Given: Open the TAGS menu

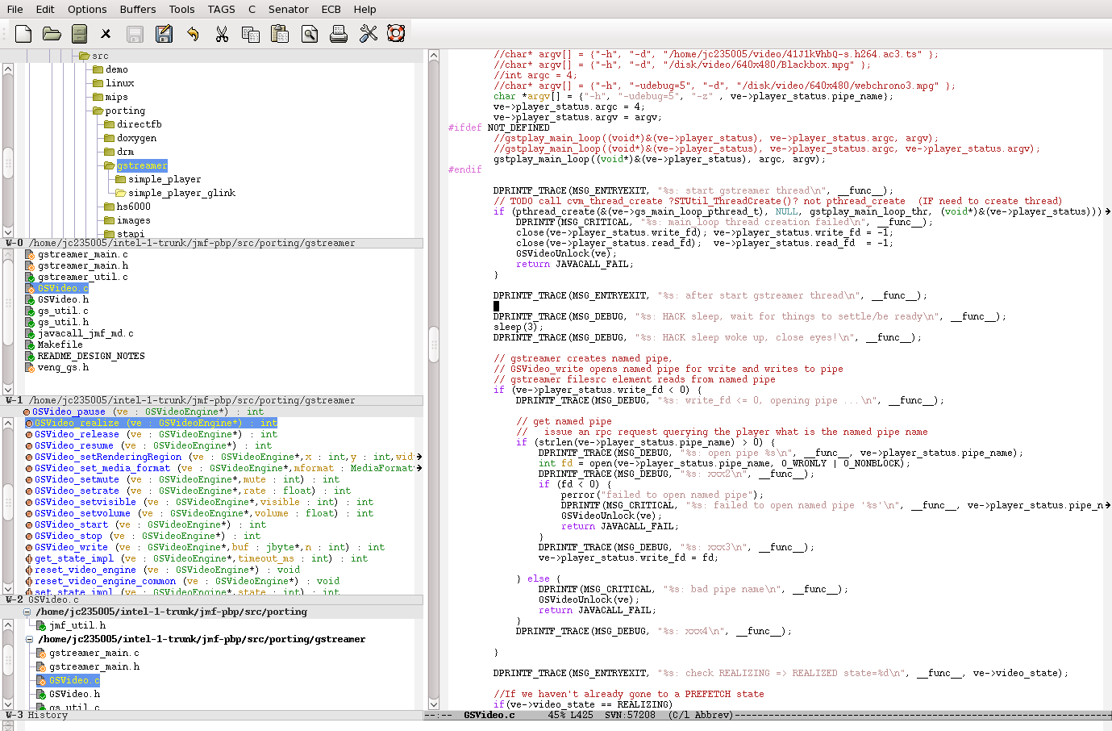Looking at the screenshot, I should [x=222, y=9].
